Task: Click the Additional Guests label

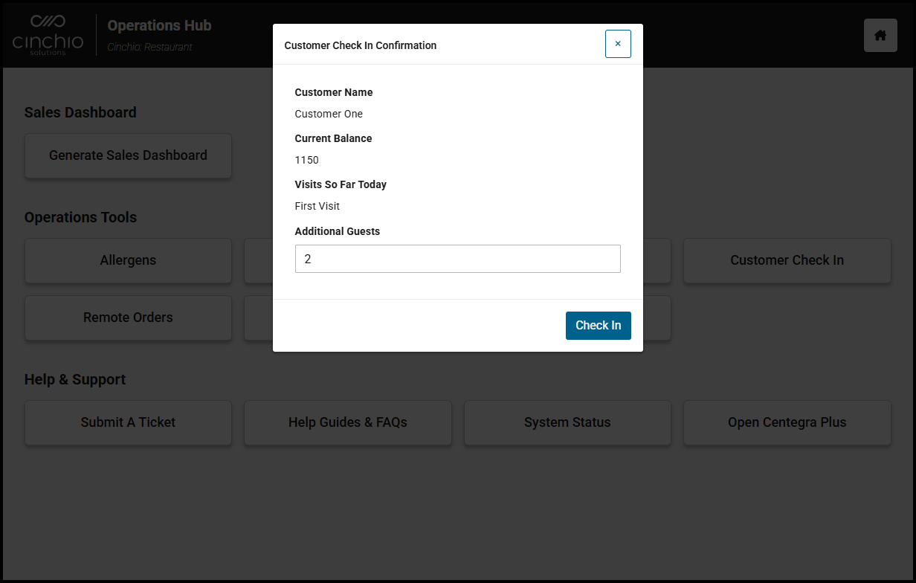Action: pyautogui.click(x=337, y=231)
